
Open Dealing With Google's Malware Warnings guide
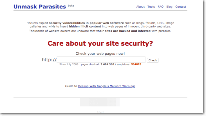tap(107, 86)
